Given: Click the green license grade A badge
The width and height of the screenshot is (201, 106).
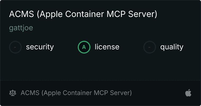Looking at the screenshot, I should coord(84,47).
